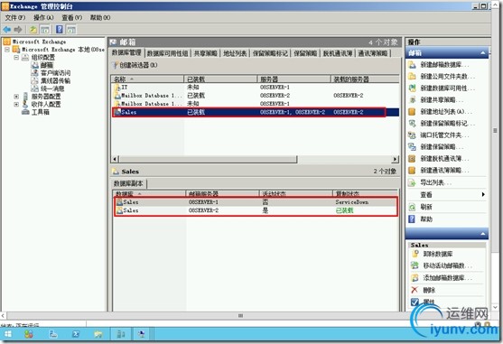Toggle the action pane toolbar icon
The width and height of the screenshot is (503, 344).
point(71,30)
